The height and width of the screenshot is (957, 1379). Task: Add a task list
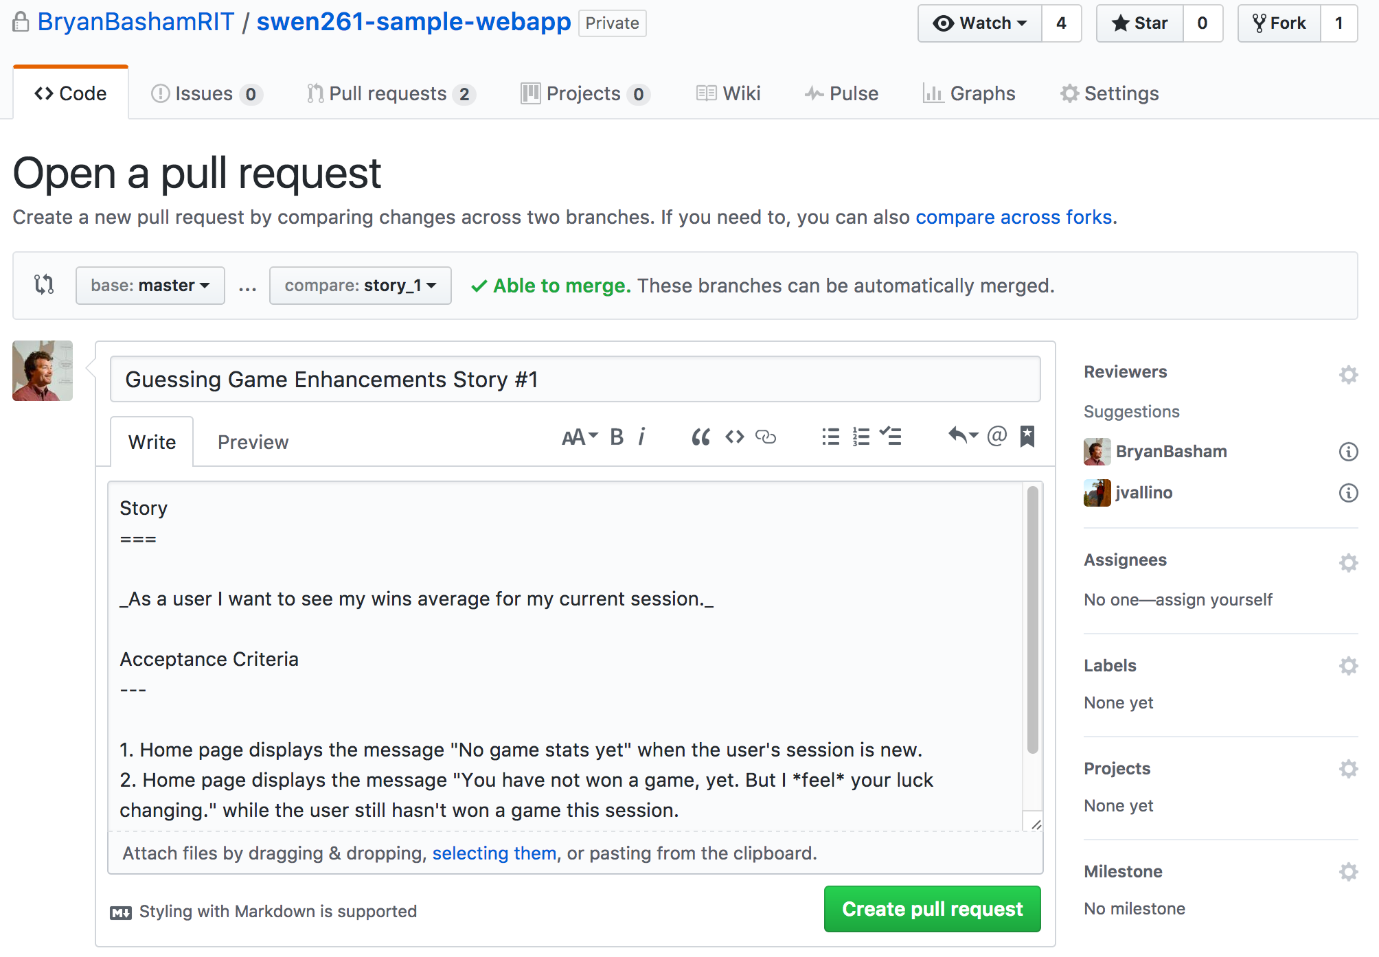click(x=891, y=437)
